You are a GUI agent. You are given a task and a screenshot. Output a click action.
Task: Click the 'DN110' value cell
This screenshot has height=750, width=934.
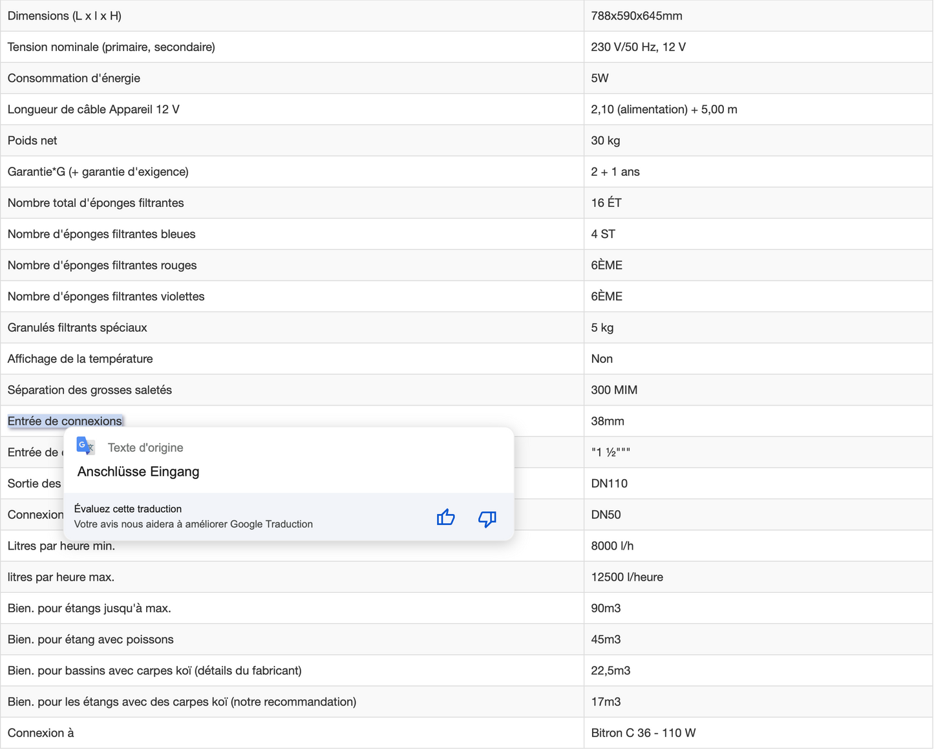click(x=610, y=484)
